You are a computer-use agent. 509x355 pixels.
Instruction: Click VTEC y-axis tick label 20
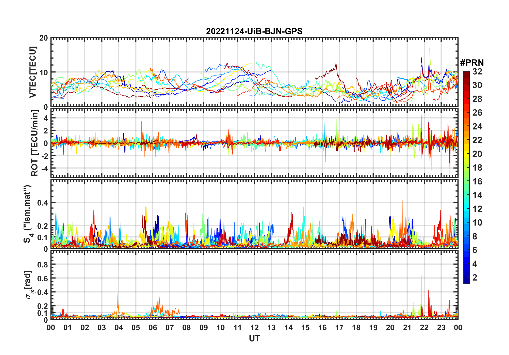point(43,38)
